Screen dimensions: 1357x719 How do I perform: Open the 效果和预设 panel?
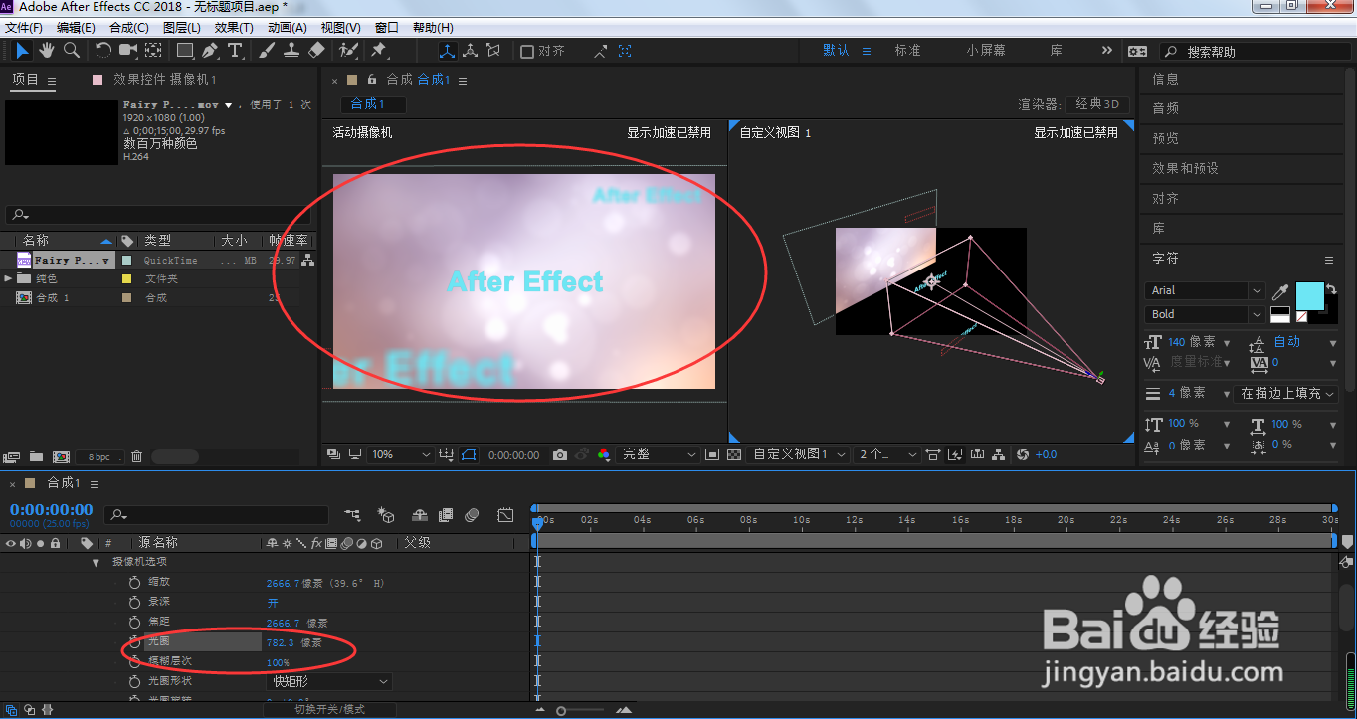click(x=1186, y=169)
